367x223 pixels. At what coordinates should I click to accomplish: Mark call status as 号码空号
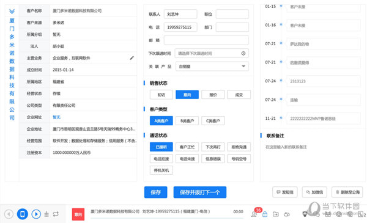239,159
